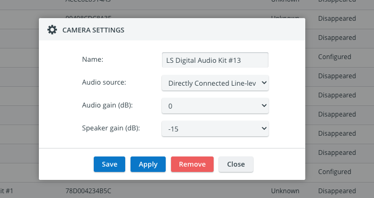
Task: Click the Name input field
Action: pos(215,60)
